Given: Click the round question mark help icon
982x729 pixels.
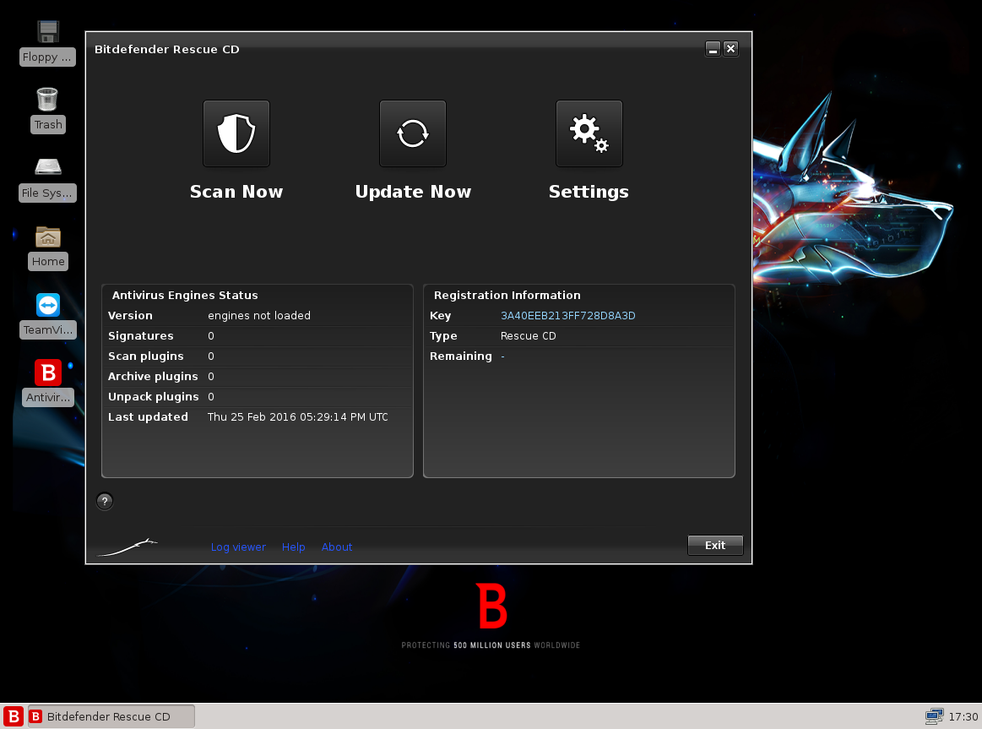Looking at the screenshot, I should [x=105, y=501].
